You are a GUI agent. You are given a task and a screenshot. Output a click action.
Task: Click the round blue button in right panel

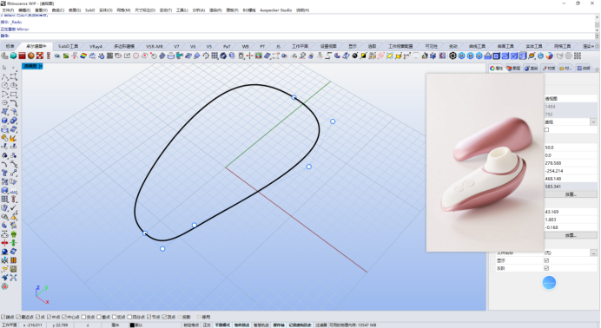click(549, 283)
